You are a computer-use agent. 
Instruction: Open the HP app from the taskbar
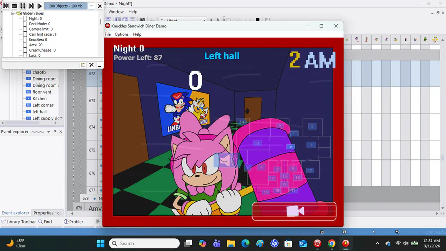(x=274, y=244)
